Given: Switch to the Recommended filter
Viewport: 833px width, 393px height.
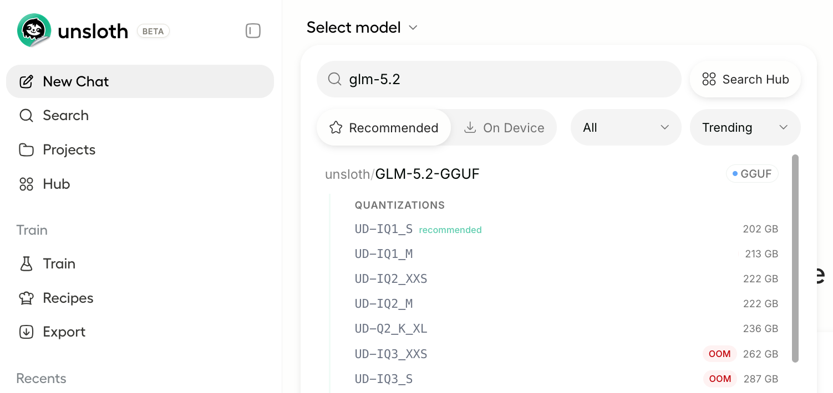Looking at the screenshot, I should click(384, 128).
